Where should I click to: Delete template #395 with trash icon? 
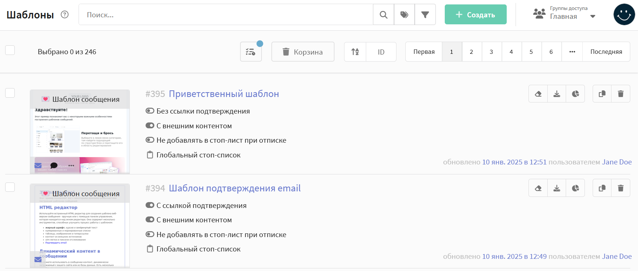coord(621,94)
